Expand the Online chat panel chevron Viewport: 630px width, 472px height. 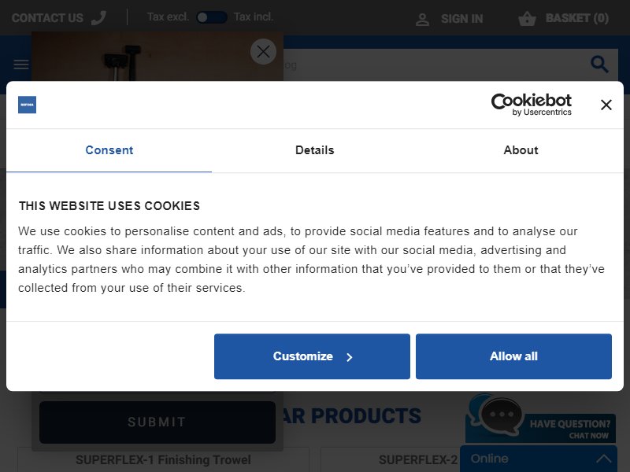tap(603, 459)
